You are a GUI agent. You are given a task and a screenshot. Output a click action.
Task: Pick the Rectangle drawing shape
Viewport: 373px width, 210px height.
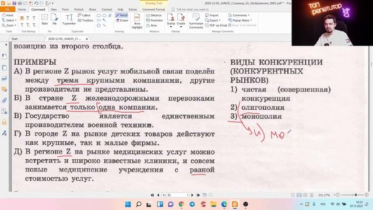click(98, 15)
